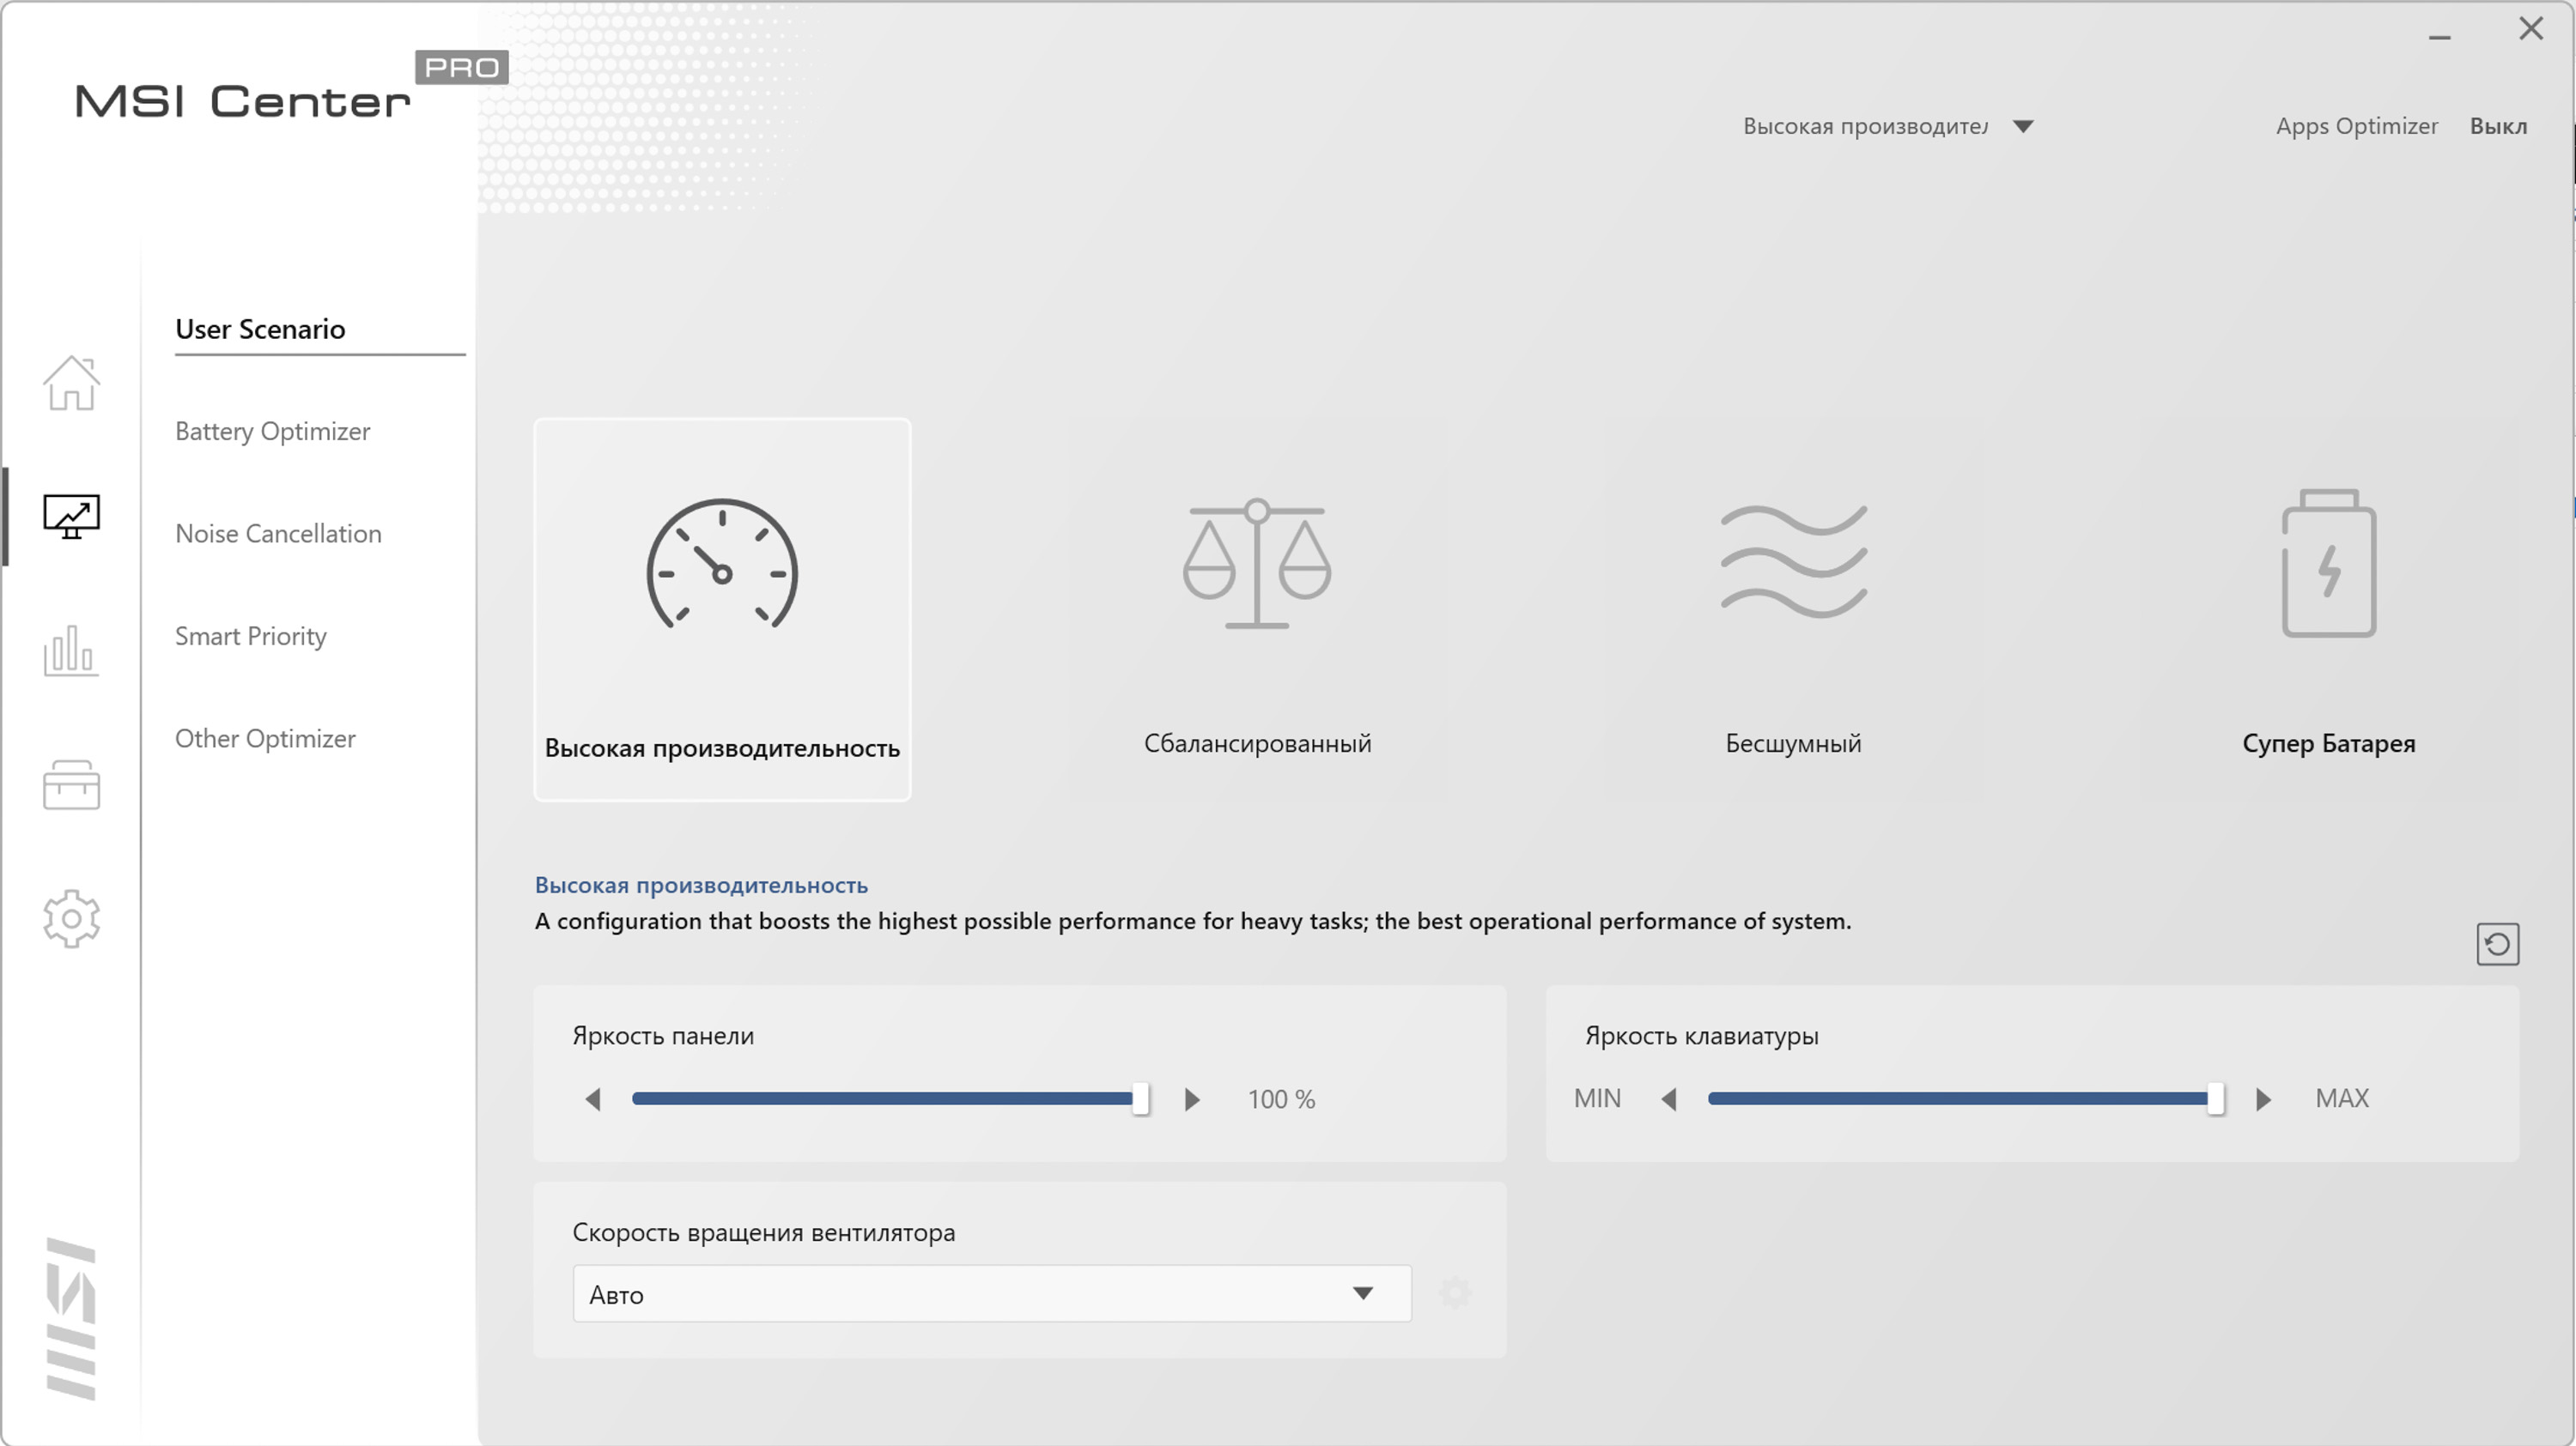
Task: Open the bar chart monitoring icon
Action: (71, 650)
